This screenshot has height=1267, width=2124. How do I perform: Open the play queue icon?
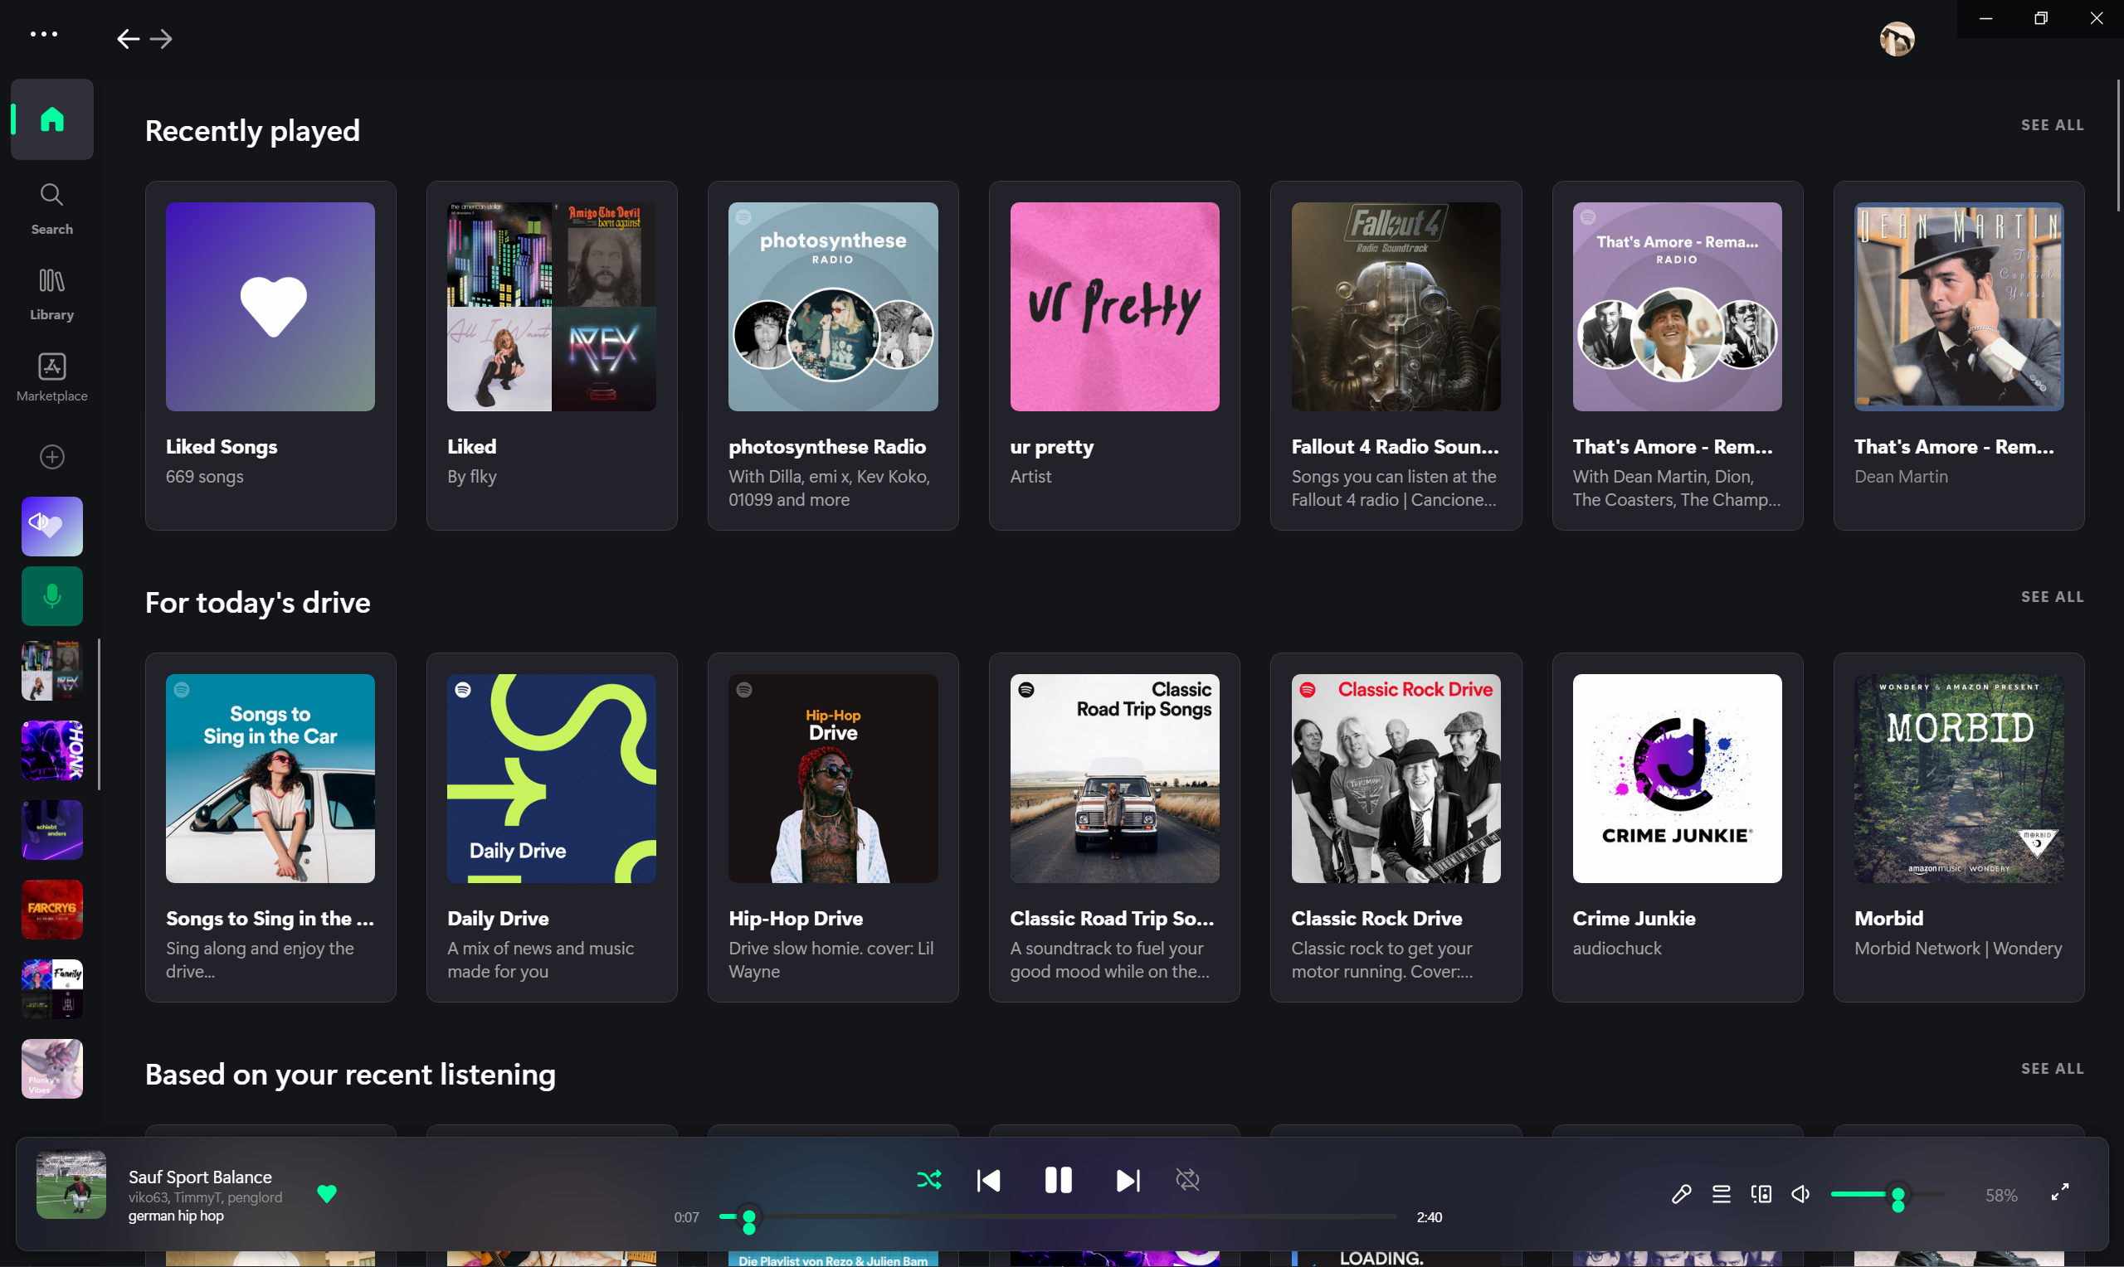point(1721,1193)
